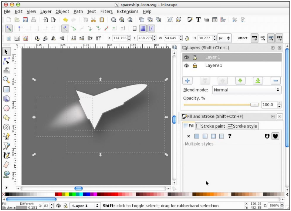The image size is (291, 211).
Task: Increase the layer Opacity stepper
Action: point(279,103)
